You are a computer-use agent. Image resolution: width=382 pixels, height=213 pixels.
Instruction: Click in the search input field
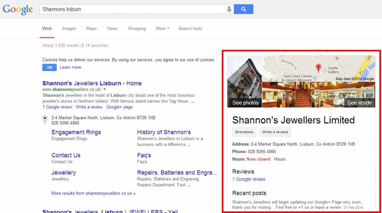(133, 9)
